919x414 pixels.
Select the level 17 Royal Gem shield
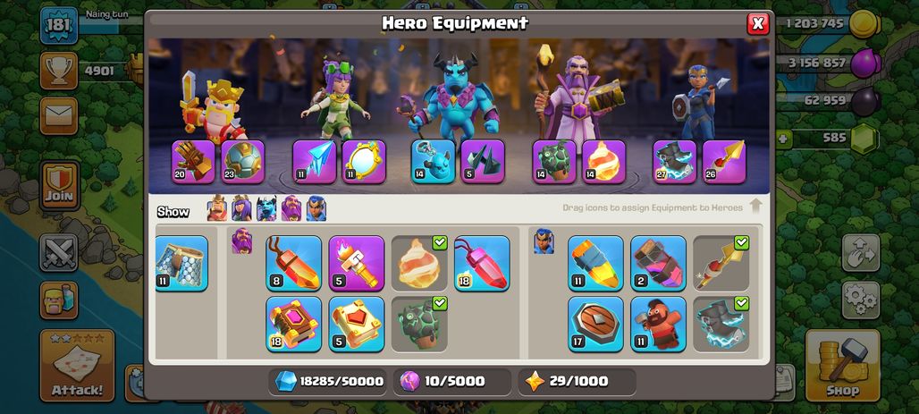coord(595,324)
